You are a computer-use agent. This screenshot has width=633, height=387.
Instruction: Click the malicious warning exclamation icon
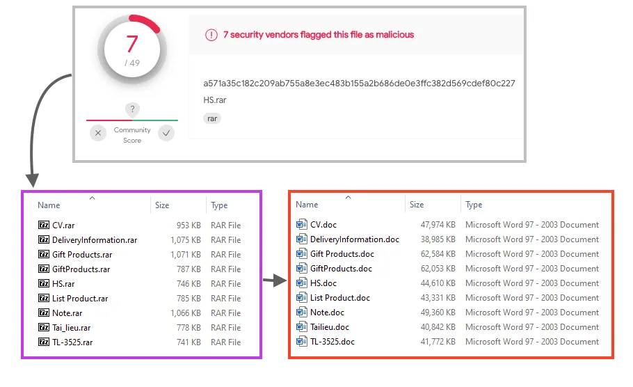tap(211, 35)
